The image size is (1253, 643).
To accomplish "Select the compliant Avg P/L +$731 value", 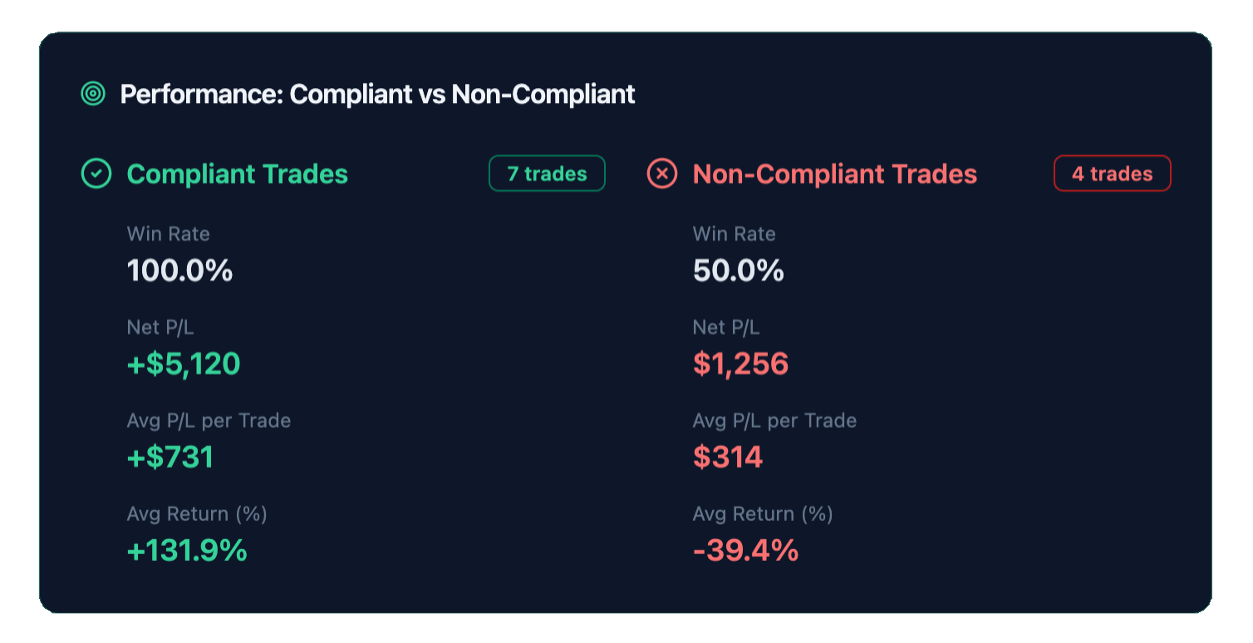I will pyautogui.click(x=170, y=456).
